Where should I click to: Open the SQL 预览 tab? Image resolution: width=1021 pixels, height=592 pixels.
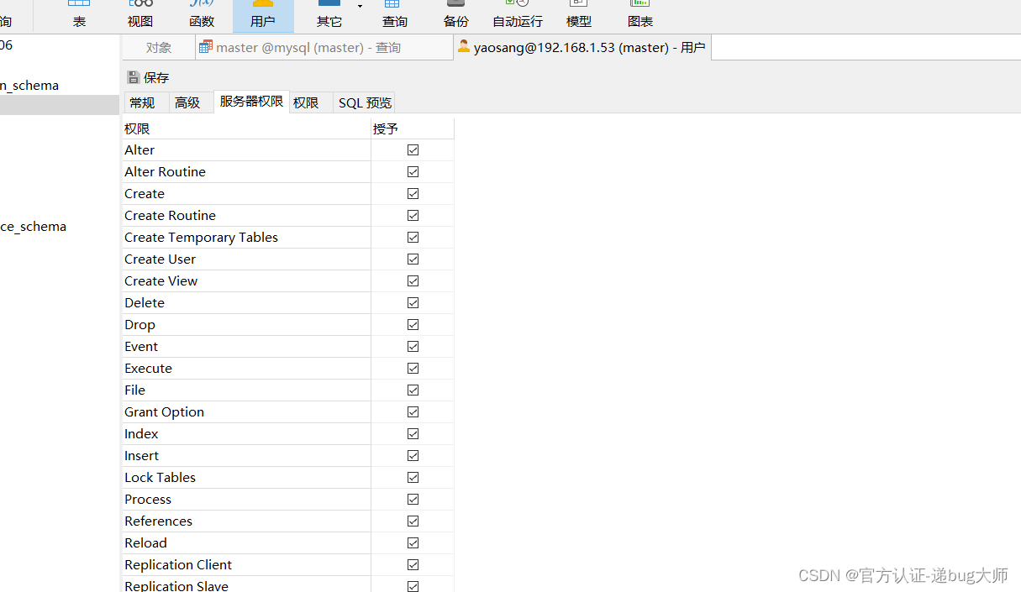(x=365, y=102)
